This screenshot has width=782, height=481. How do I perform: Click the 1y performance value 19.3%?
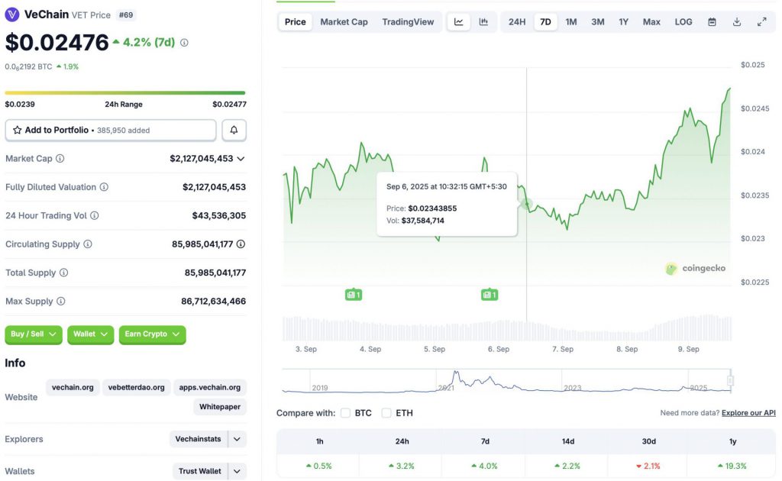pyautogui.click(x=732, y=466)
